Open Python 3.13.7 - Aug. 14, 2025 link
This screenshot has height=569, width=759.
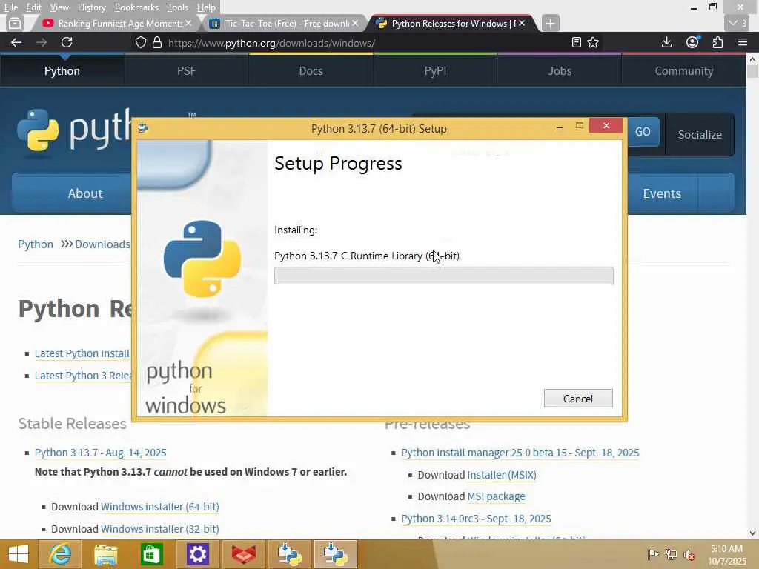click(100, 453)
